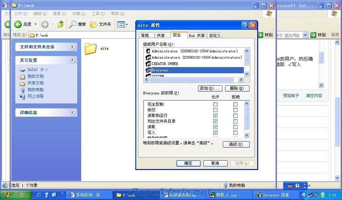Viewport: 342px width, 200px height.
Task: Open My Documents (我的文档) in sidebar
Action: click(x=35, y=76)
